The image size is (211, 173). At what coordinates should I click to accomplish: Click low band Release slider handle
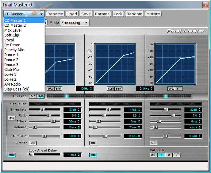35,127
